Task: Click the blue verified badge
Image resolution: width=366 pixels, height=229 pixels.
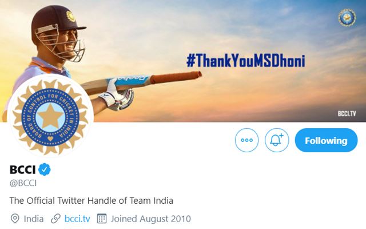Action: 45,169
